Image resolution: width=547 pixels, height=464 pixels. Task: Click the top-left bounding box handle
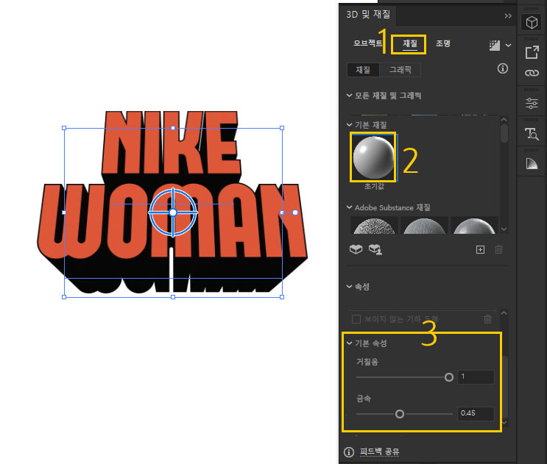tap(64, 128)
